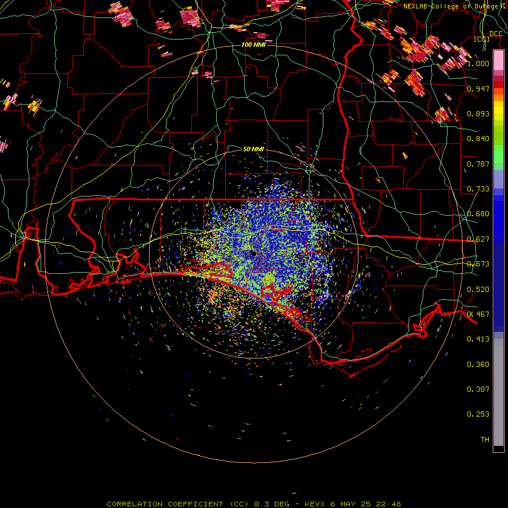Screen dimensions: 508x508
Task: Pick the 0.680 scale label
Action: click(478, 214)
